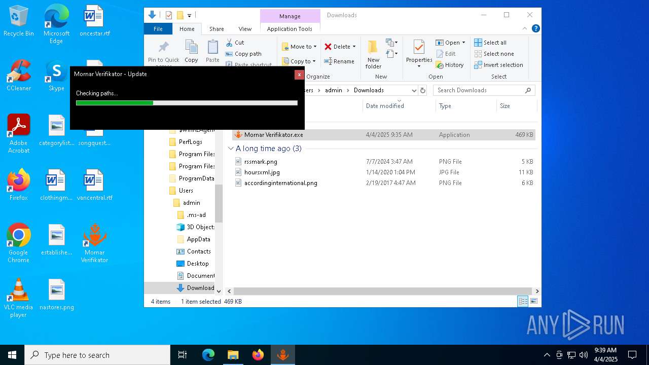Open oncestar.rtf on the desktop
The height and width of the screenshot is (365, 649).
[94, 21]
